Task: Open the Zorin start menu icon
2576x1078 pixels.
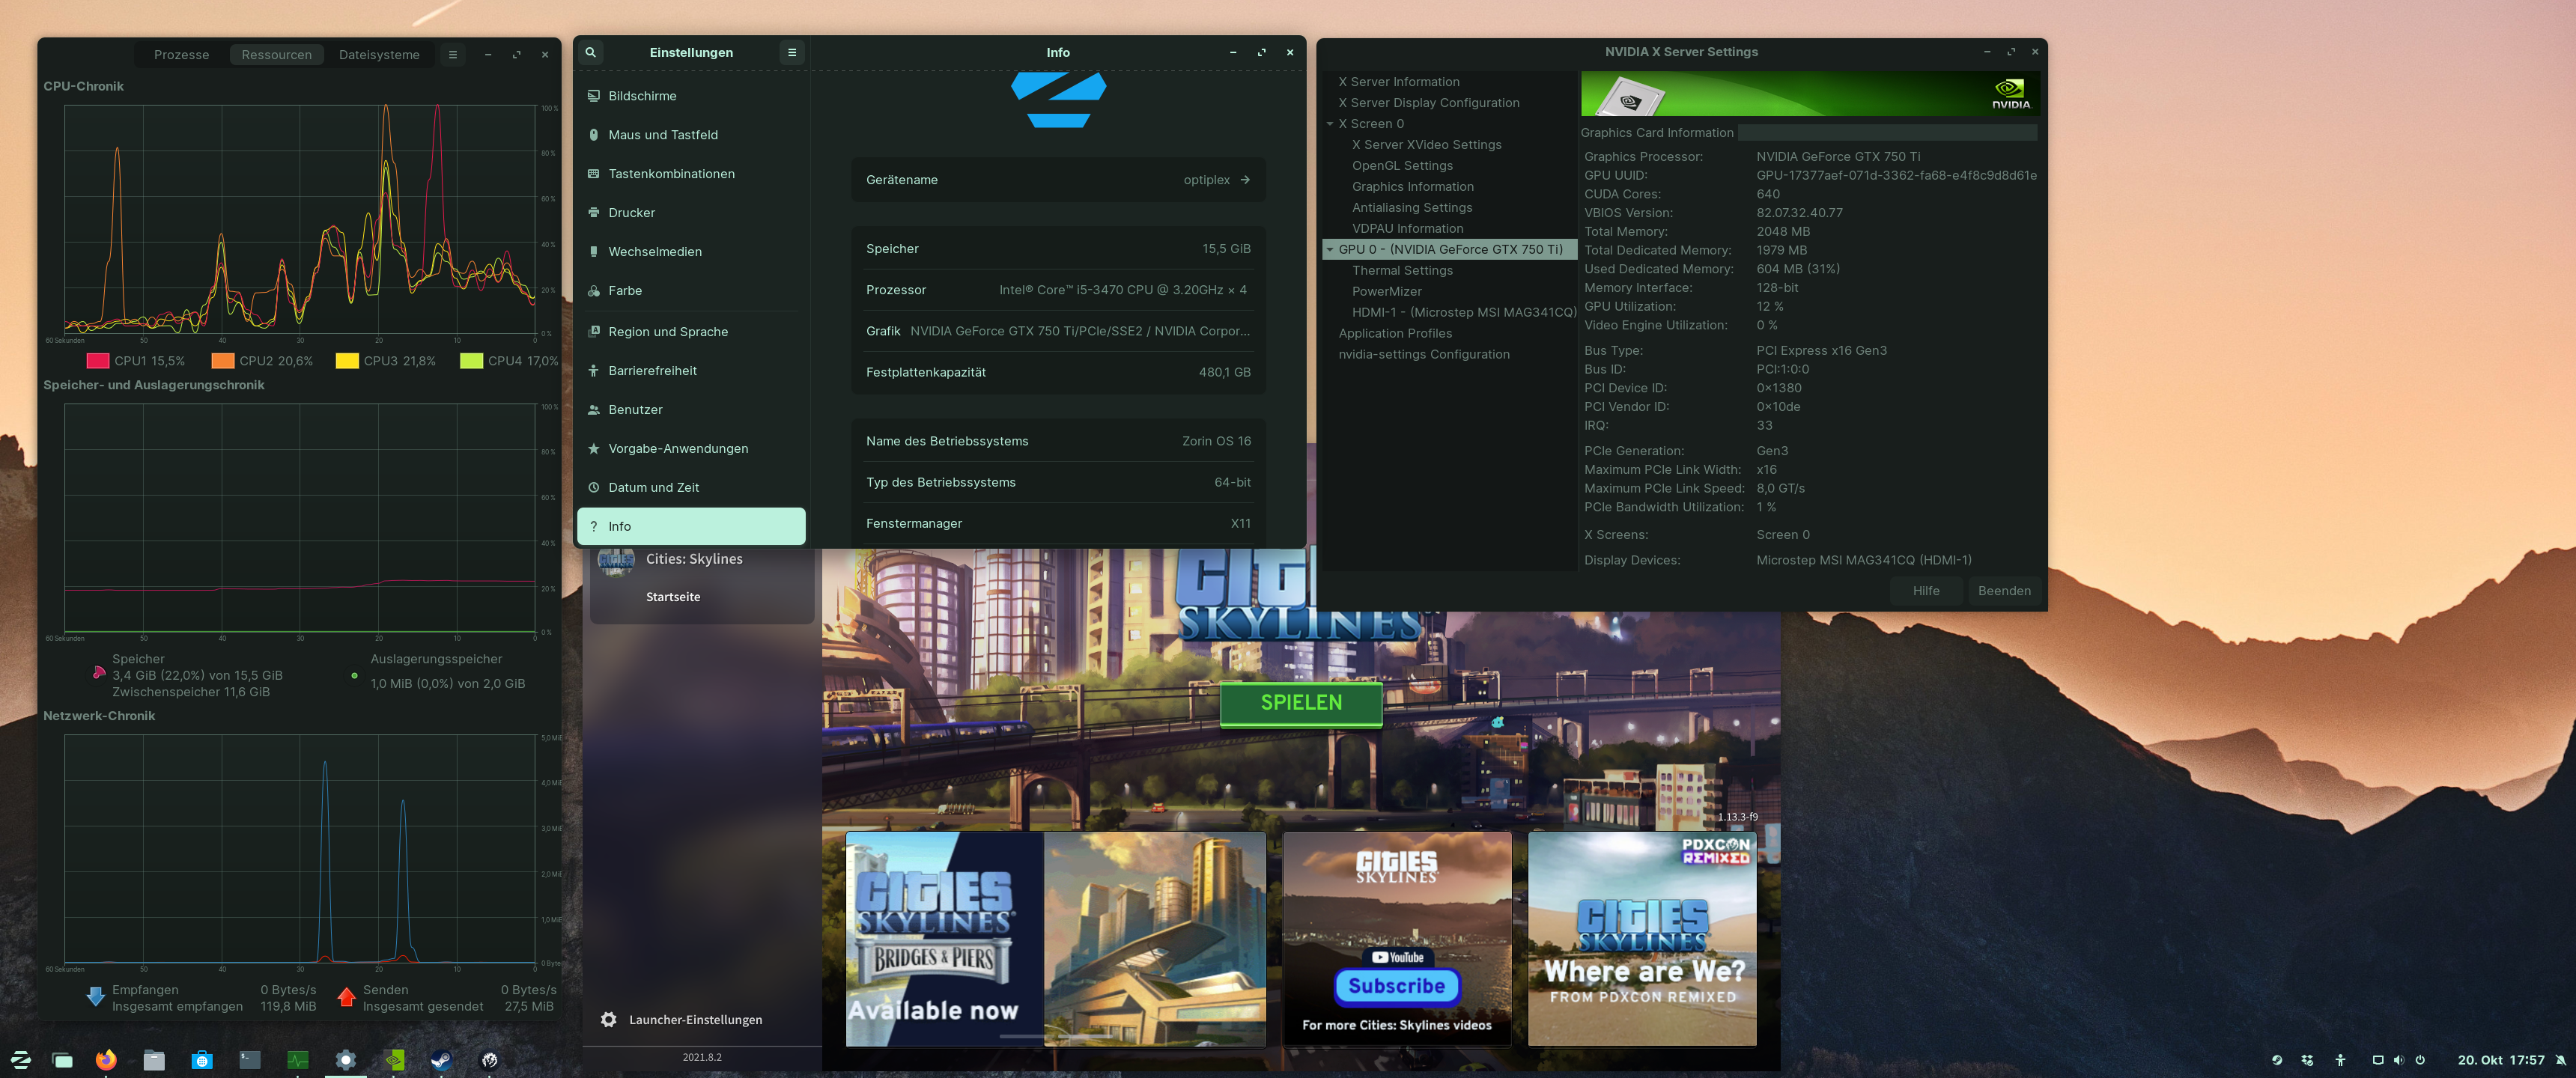Action: pyautogui.click(x=21, y=1060)
